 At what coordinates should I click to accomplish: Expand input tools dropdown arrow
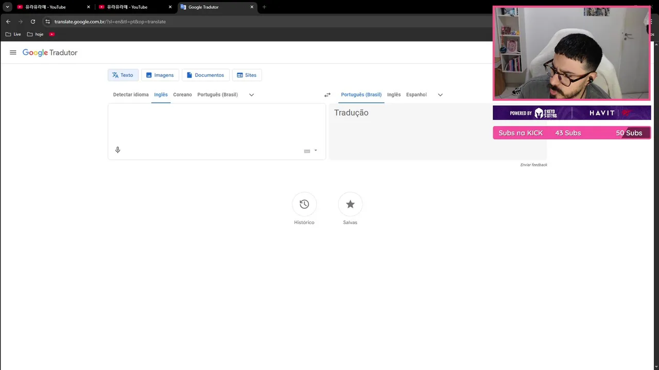click(x=316, y=151)
